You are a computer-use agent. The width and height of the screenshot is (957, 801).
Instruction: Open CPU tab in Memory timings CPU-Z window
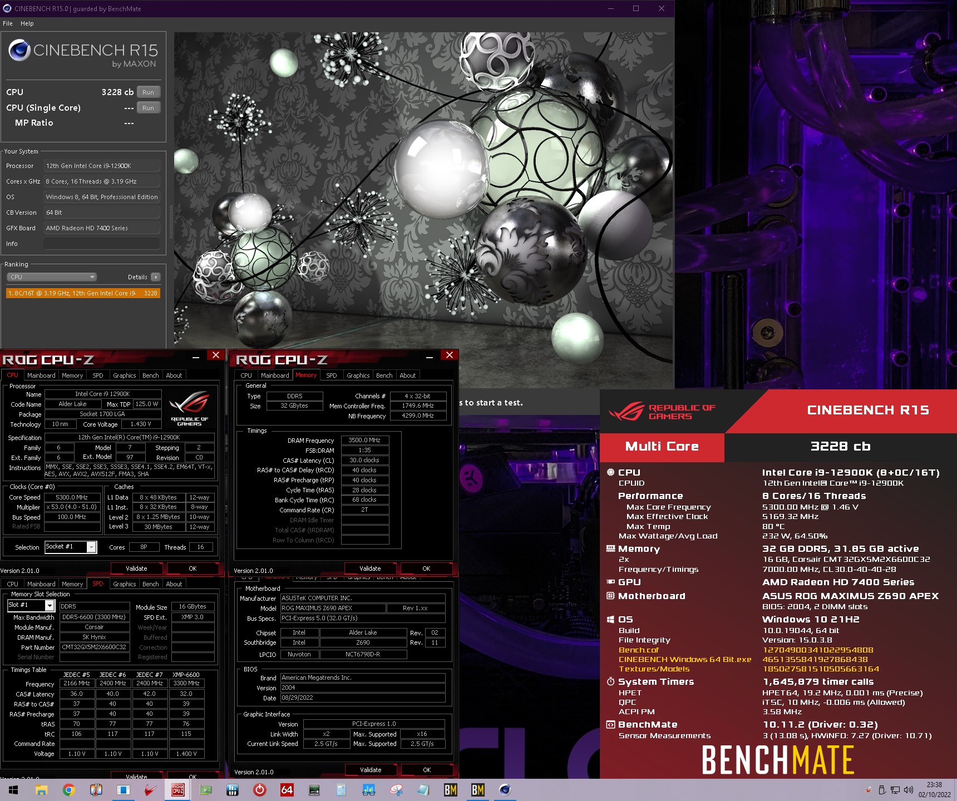[x=246, y=375]
